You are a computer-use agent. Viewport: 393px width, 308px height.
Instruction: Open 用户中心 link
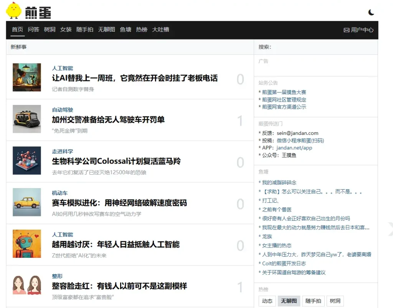[x=362, y=30]
